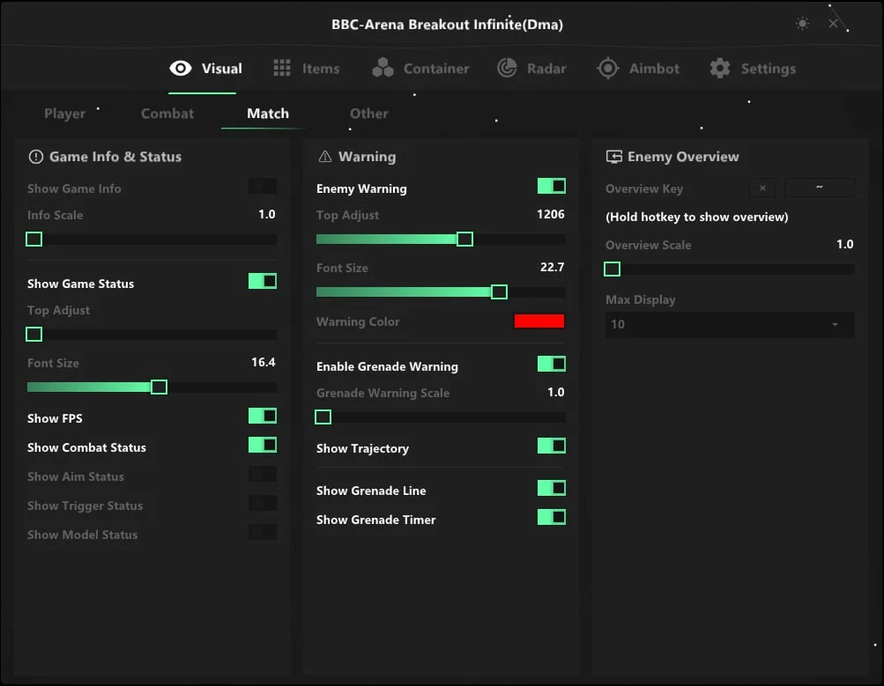Turn off the Show FPS toggle
Screen dimensions: 884x686
pos(263,416)
